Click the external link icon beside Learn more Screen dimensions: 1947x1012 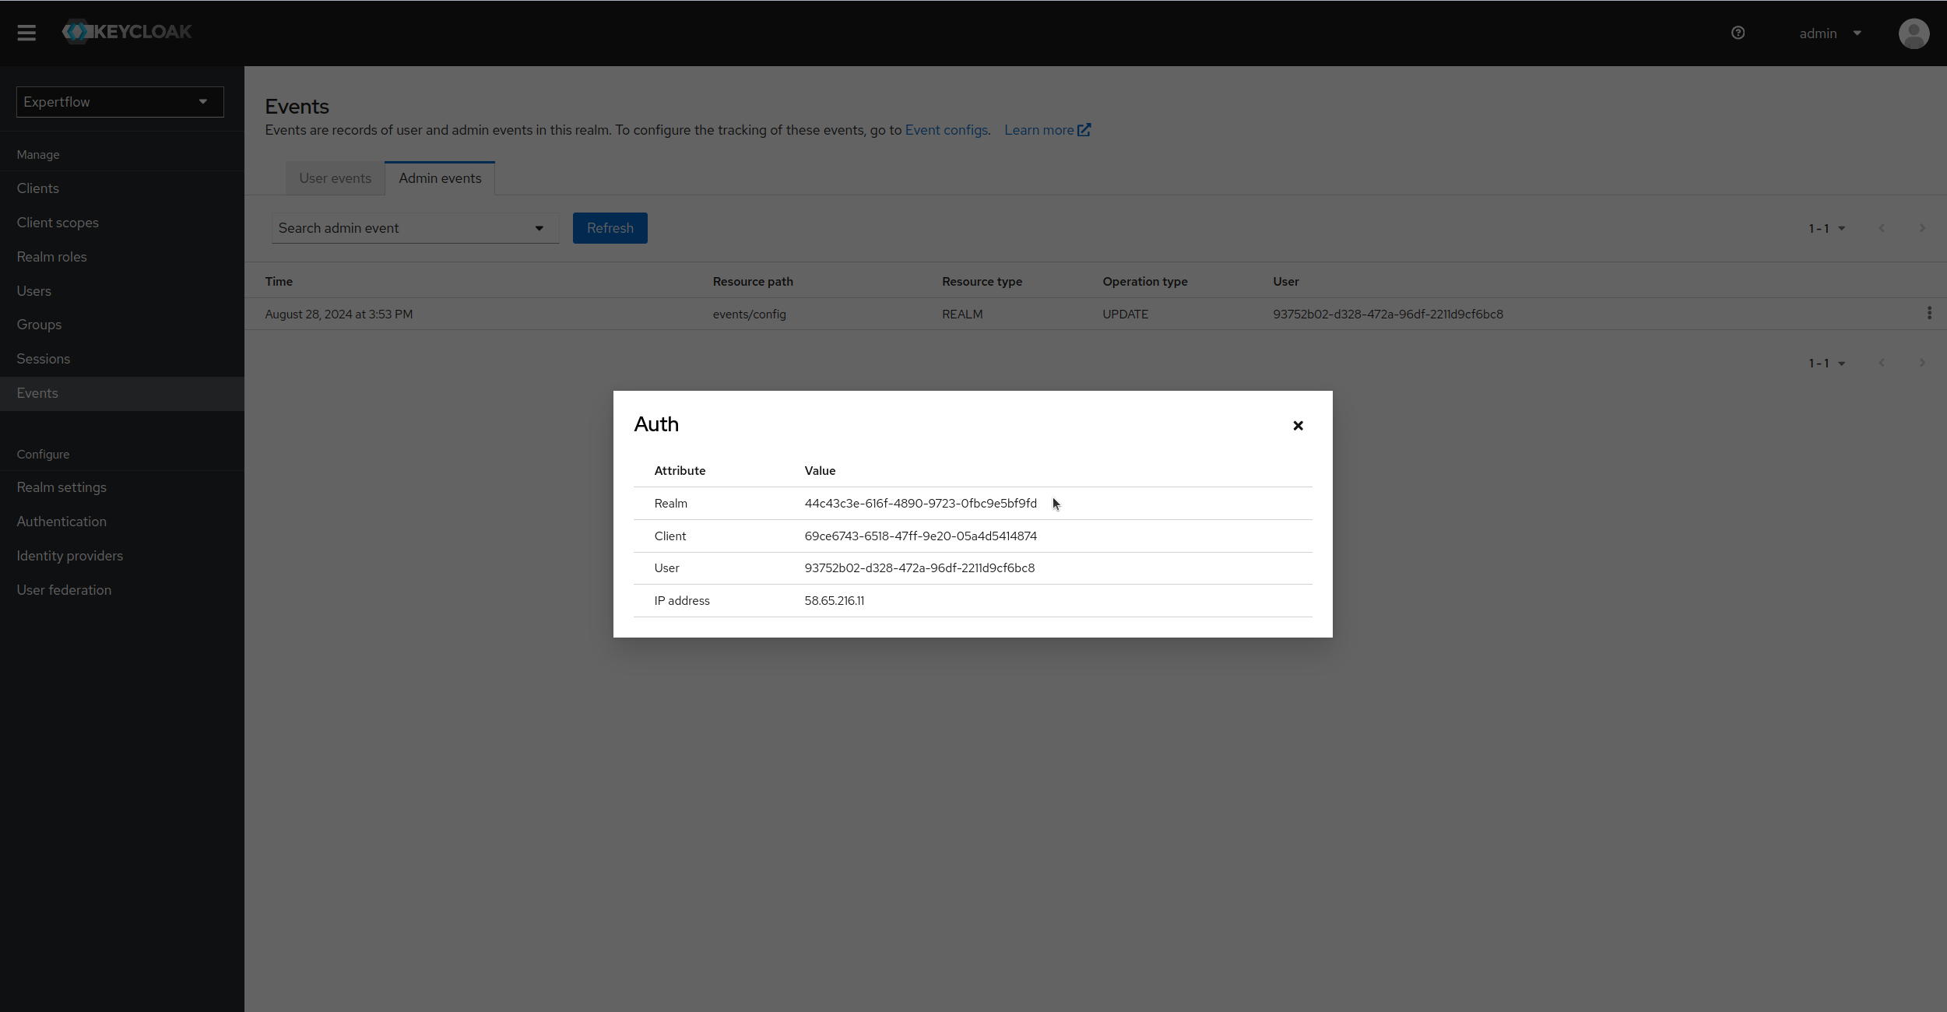1085,129
